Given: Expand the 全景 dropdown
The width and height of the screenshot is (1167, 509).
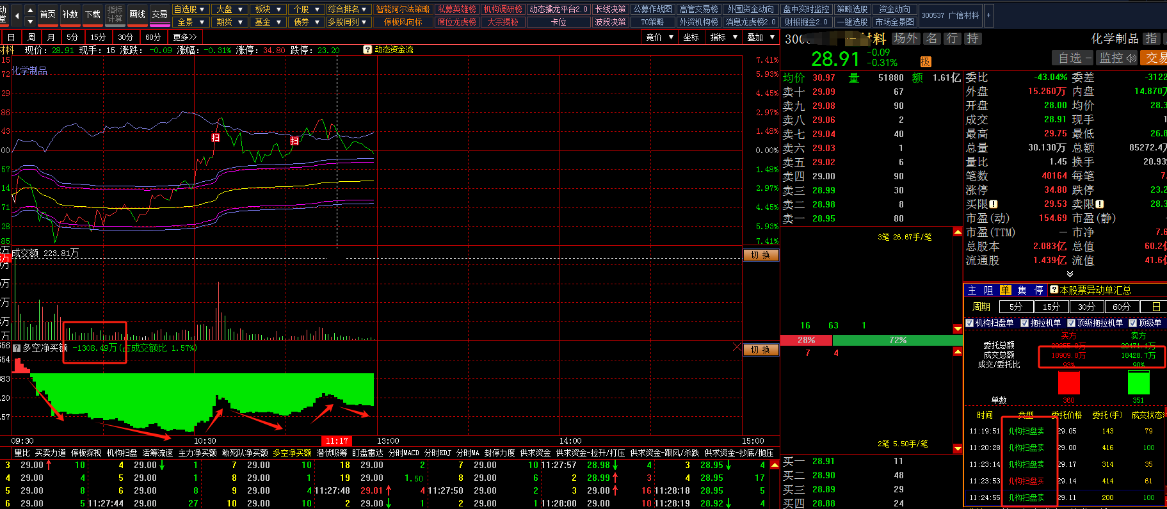Looking at the screenshot, I should (190, 22).
